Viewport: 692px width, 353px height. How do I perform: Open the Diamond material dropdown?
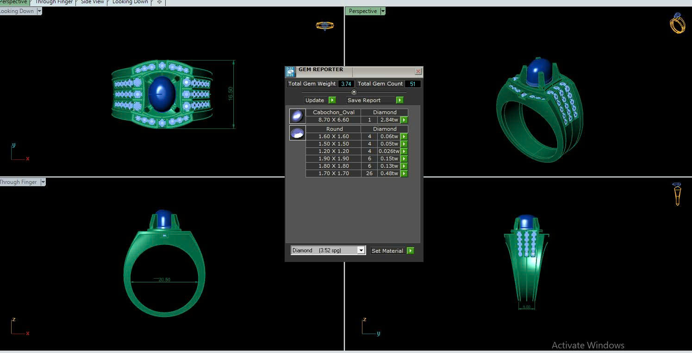coord(361,250)
